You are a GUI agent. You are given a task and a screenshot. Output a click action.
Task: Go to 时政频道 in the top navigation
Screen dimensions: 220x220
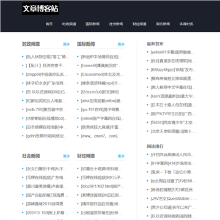[x=69, y=24]
